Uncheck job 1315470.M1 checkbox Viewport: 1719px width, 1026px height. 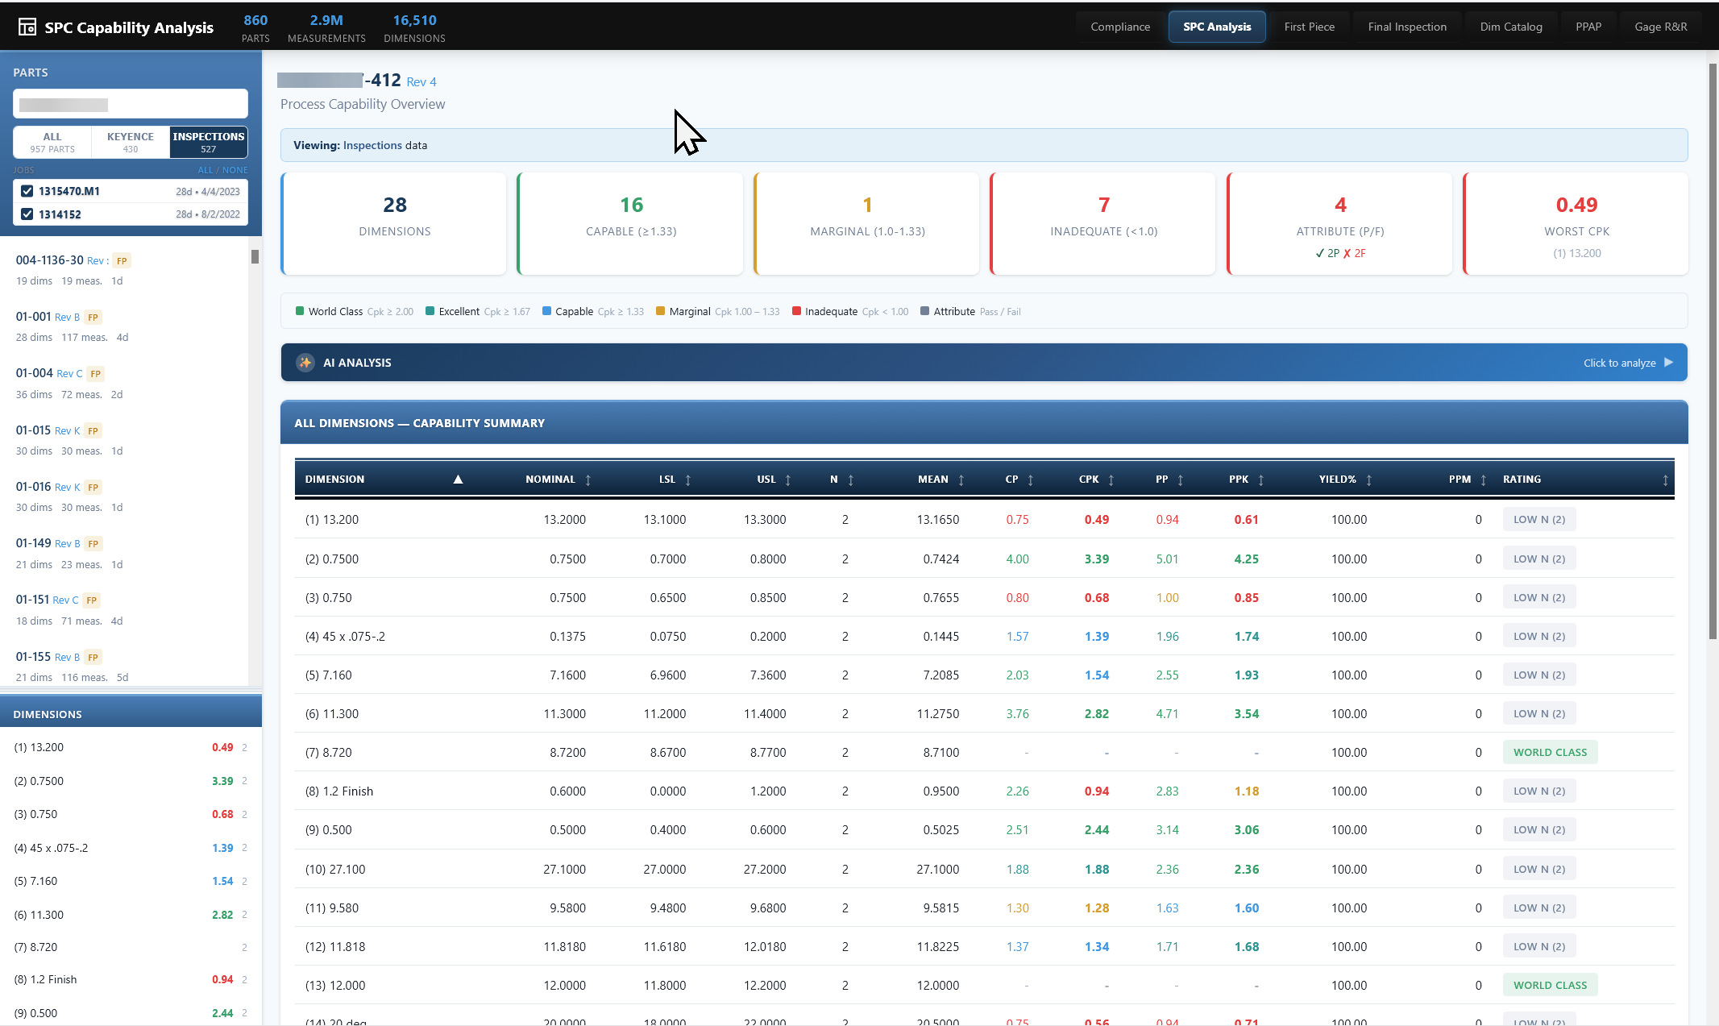point(27,191)
